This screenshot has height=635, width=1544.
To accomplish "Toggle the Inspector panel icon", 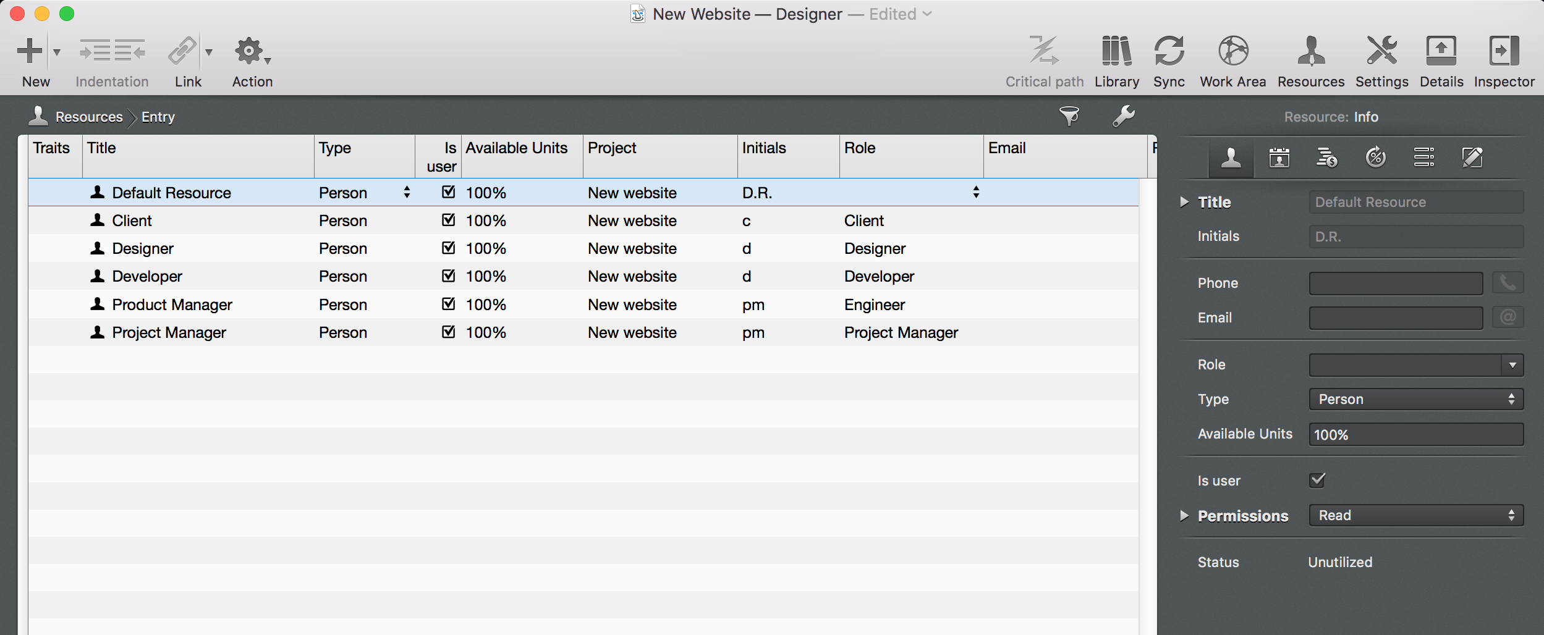I will click(x=1503, y=51).
